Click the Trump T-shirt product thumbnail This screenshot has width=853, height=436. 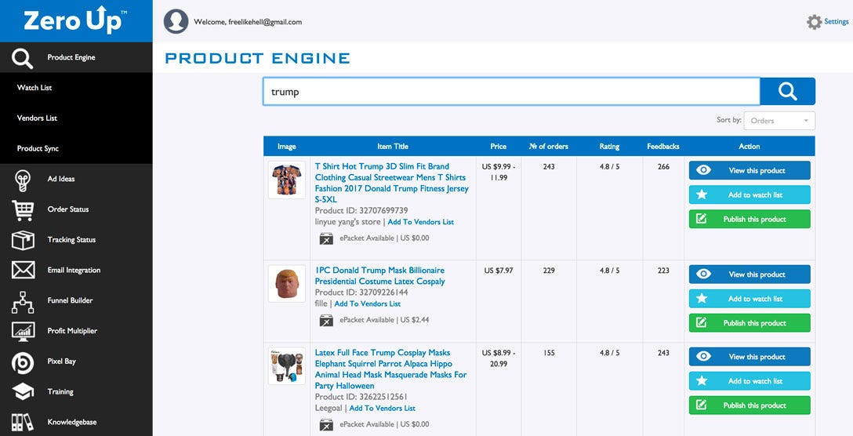[x=287, y=180]
